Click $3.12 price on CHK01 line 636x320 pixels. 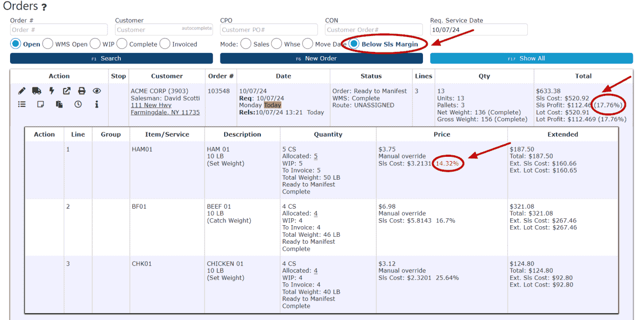[387, 264]
